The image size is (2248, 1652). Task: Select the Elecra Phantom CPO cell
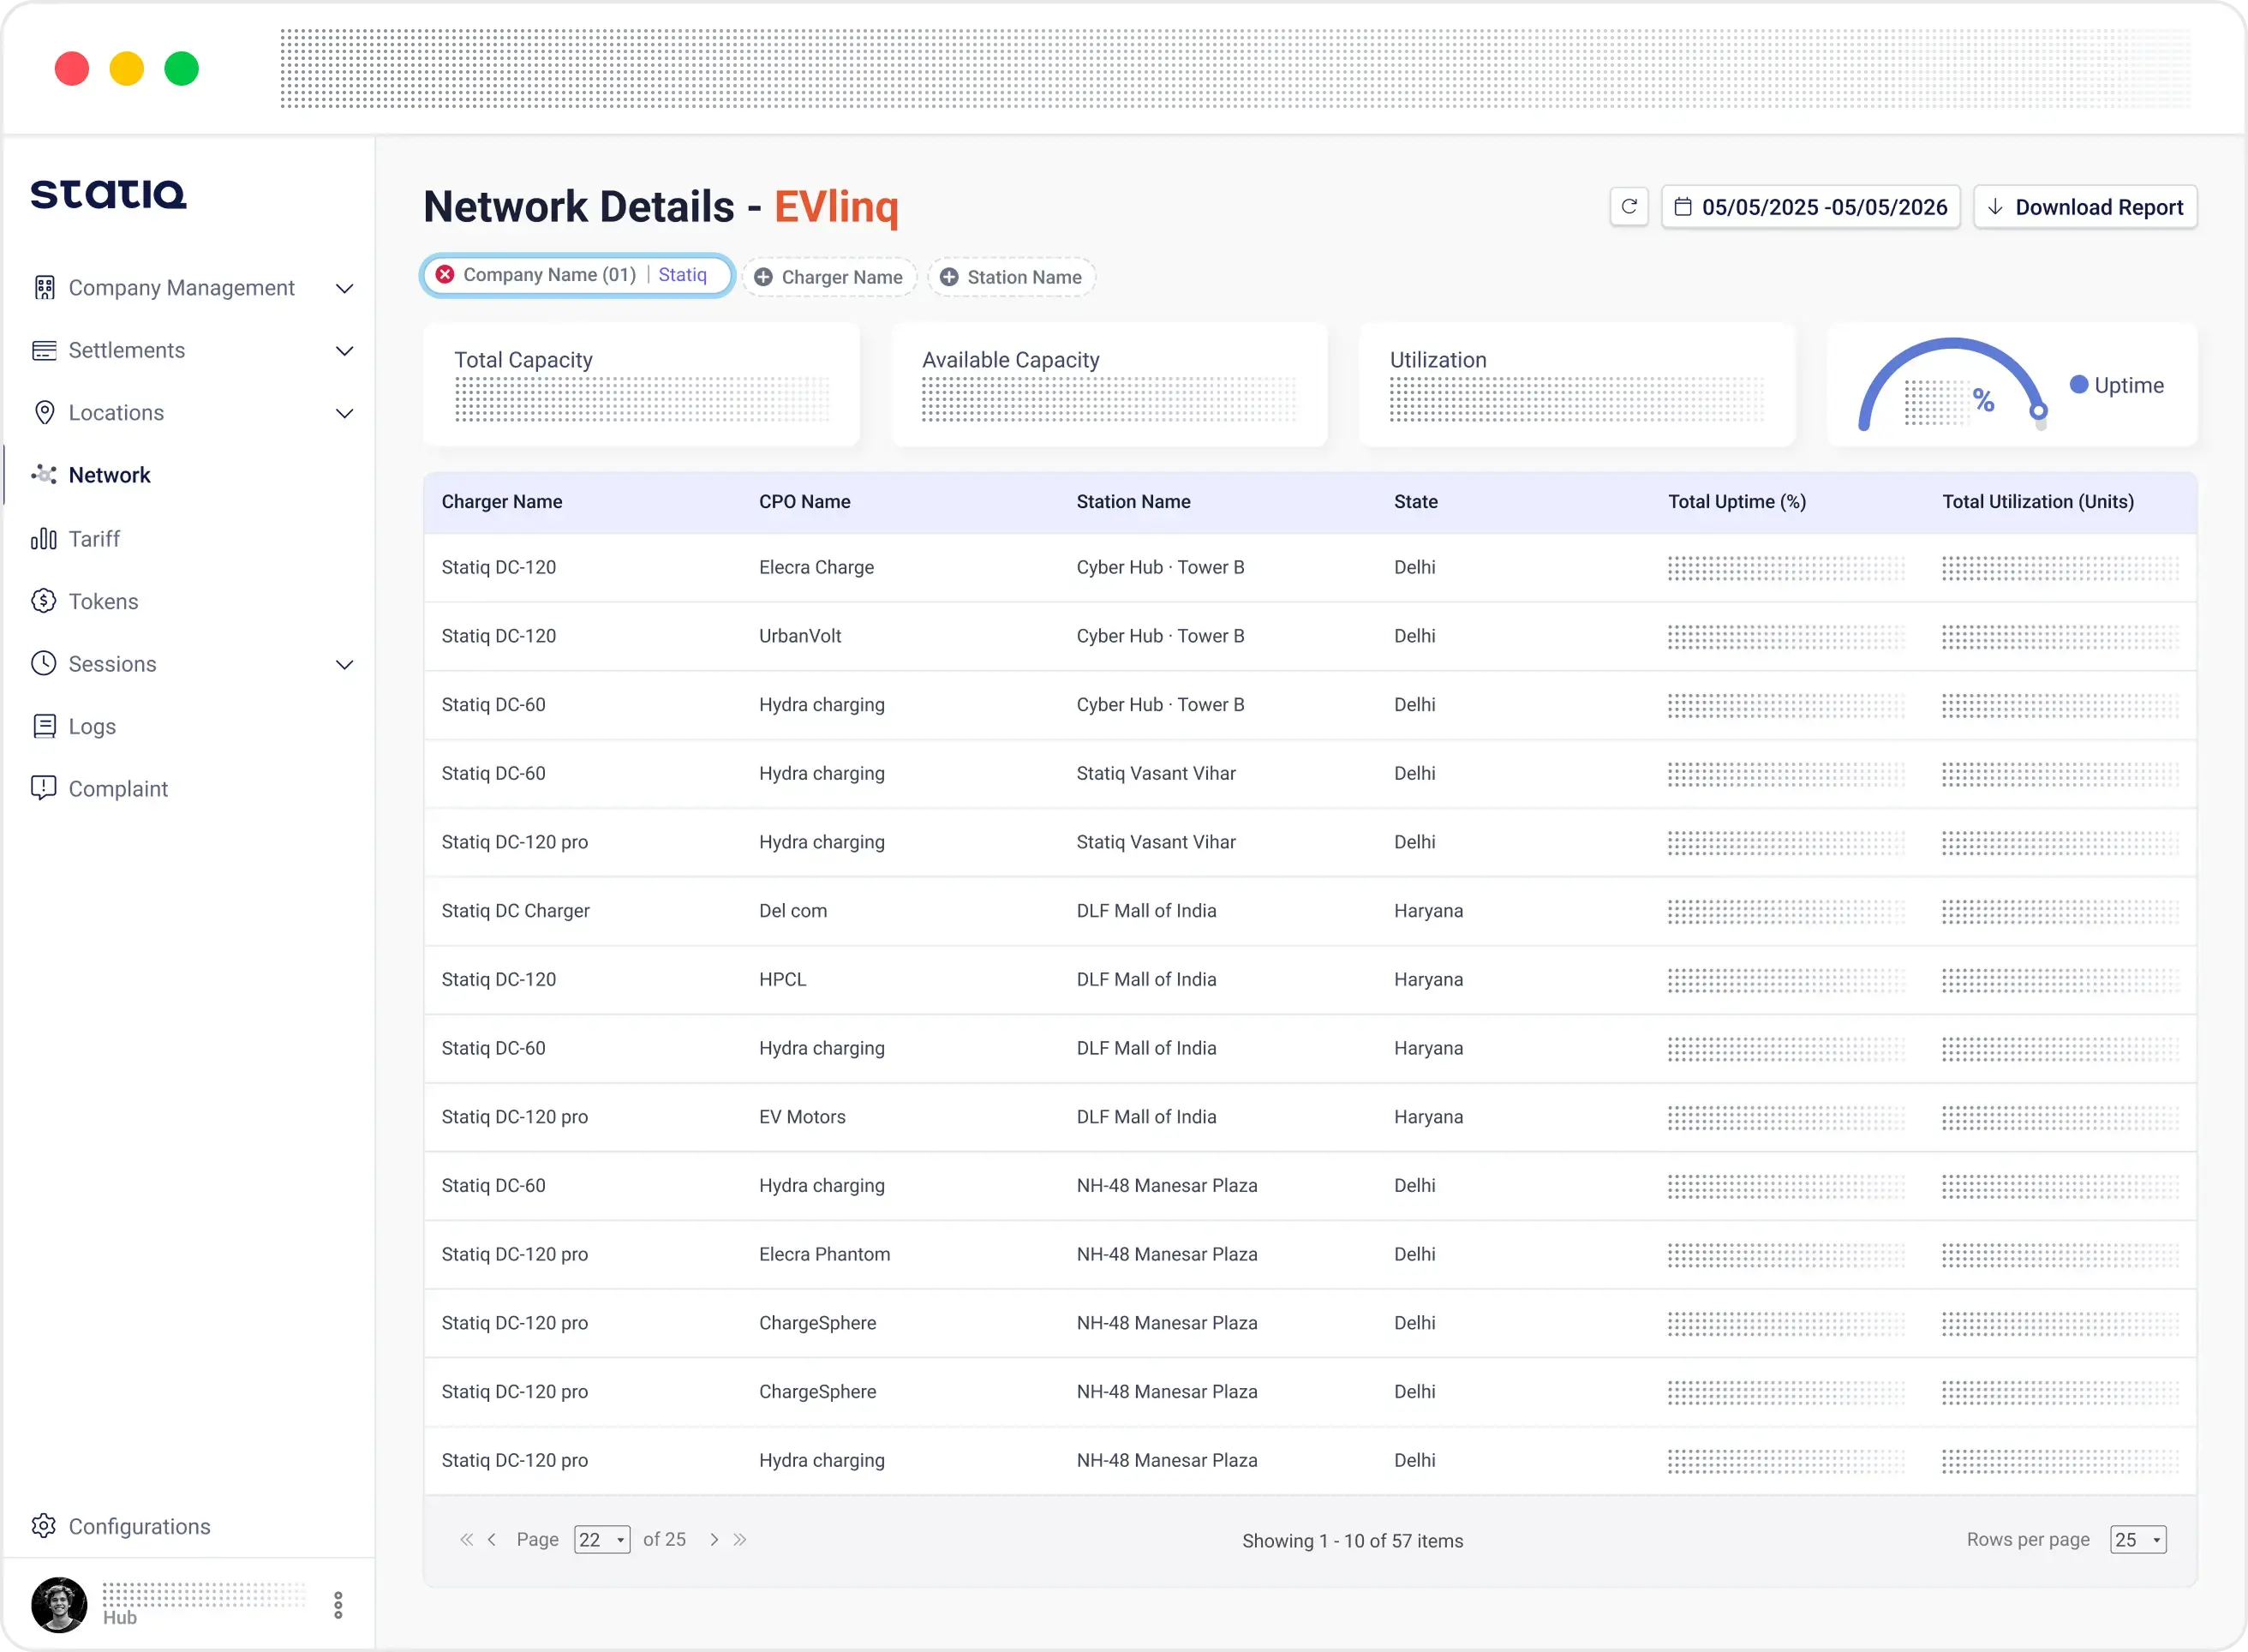823,1254
